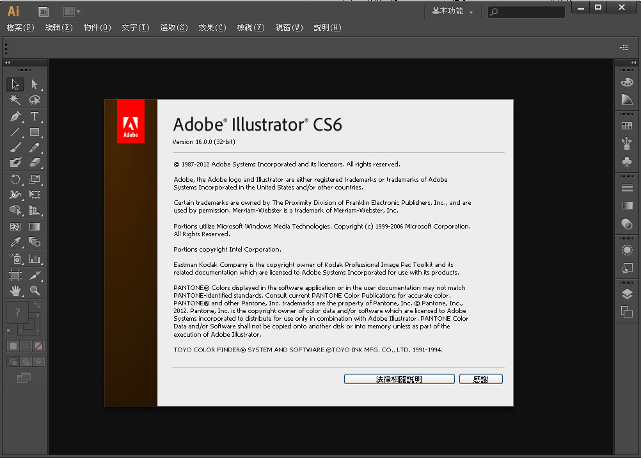Open the 效果(C) menu
Screen dimensions: 641x459
[212, 28]
